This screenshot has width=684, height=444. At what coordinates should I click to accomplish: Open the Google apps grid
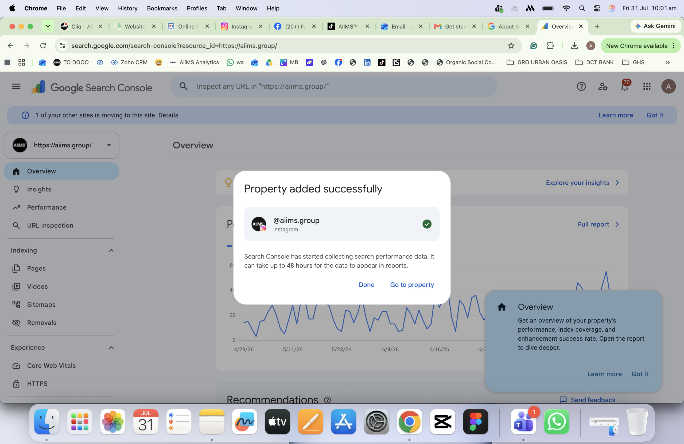pos(647,87)
